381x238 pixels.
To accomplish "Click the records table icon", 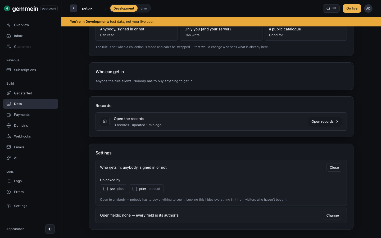I will coord(105,121).
